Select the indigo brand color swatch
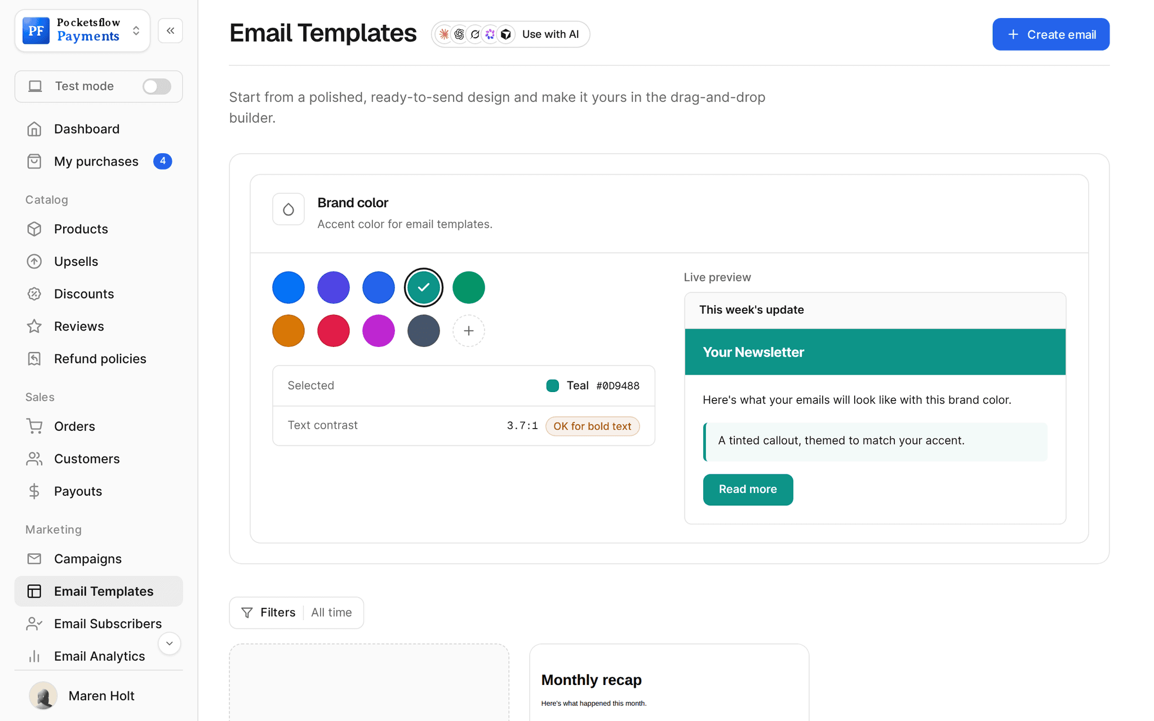The width and height of the screenshot is (1154, 721). [334, 287]
